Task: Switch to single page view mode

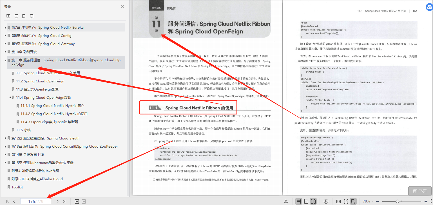Action: 306,201
